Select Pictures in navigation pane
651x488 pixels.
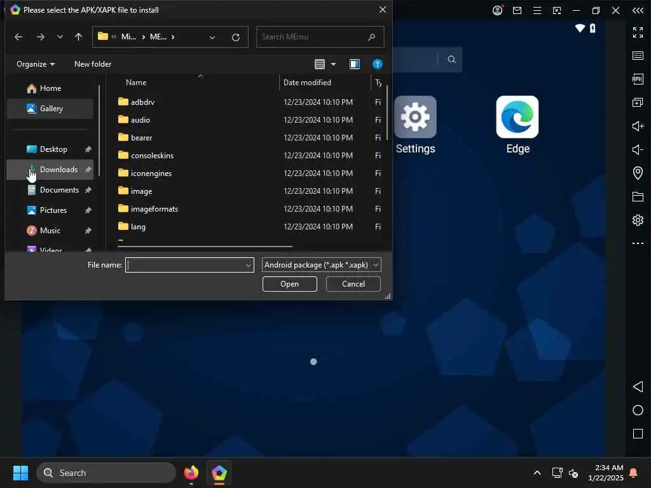50,210
